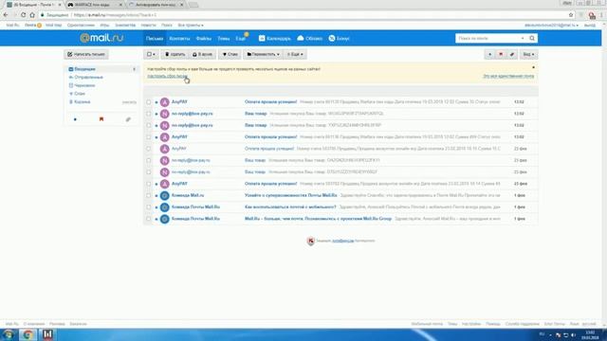
Task: Click browser reload icon
Action: coord(23,15)
